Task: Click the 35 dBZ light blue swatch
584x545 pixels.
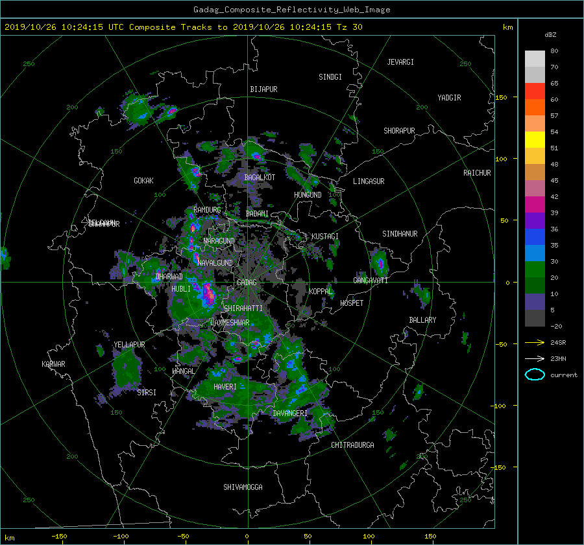Action: pos(535,253)
